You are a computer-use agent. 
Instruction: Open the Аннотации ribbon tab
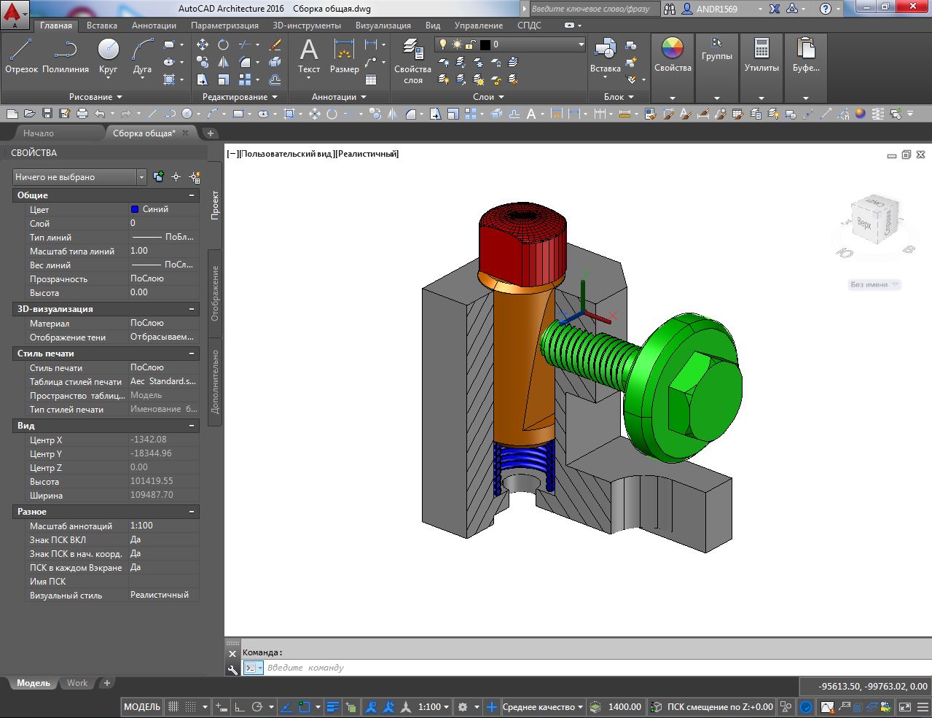[154, 26]
